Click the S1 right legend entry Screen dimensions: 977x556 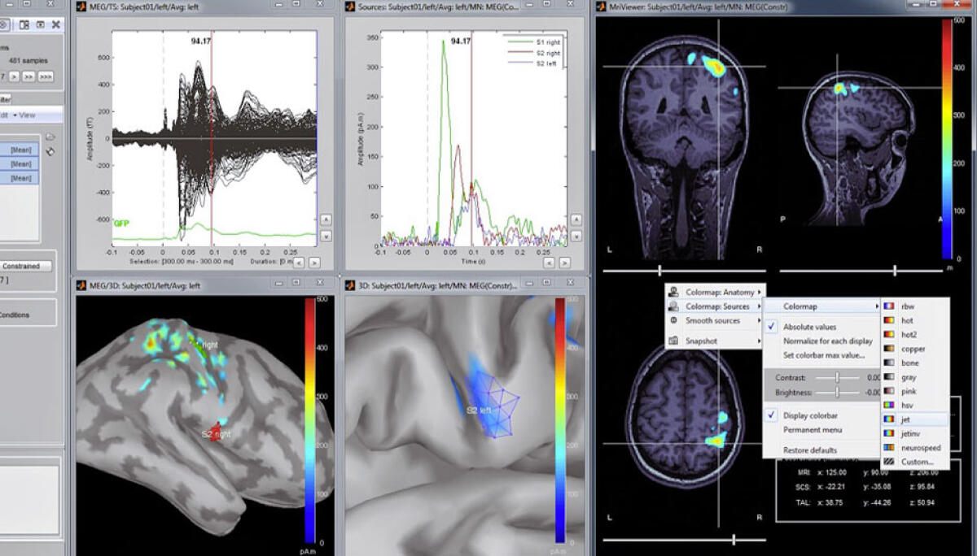coord(532,41)
